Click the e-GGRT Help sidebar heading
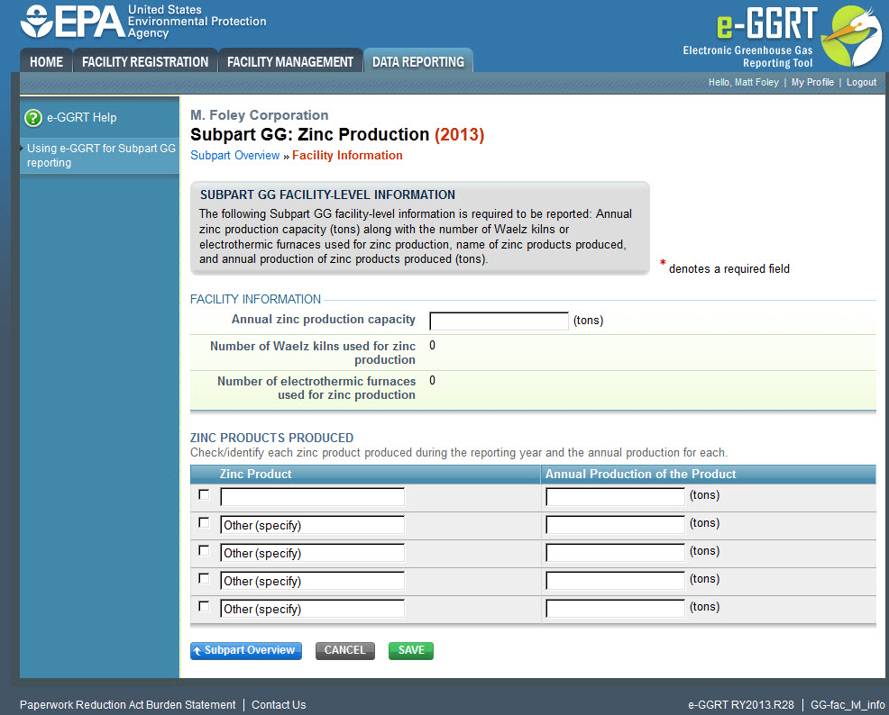This screenshot has width=889, height=715. 82,118
